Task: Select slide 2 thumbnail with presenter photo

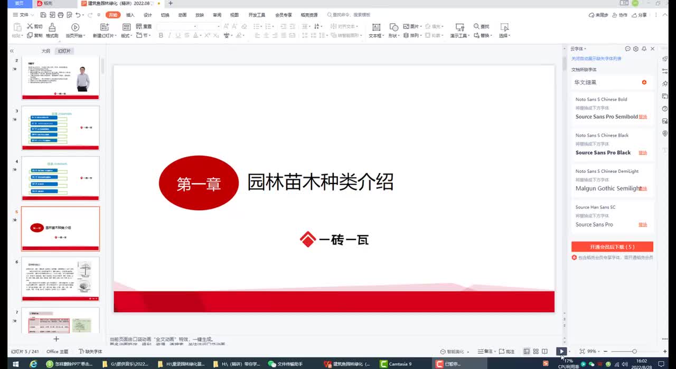Action: (60, 78)
